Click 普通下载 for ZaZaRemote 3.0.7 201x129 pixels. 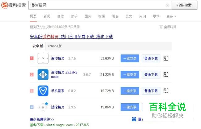tap(151, 74)
